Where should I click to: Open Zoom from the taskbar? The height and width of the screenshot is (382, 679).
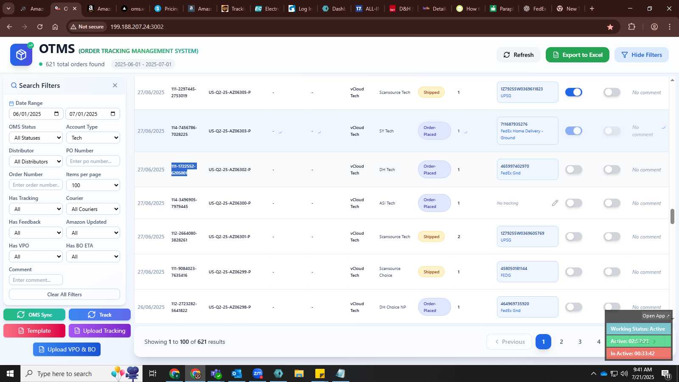[258, 374]
